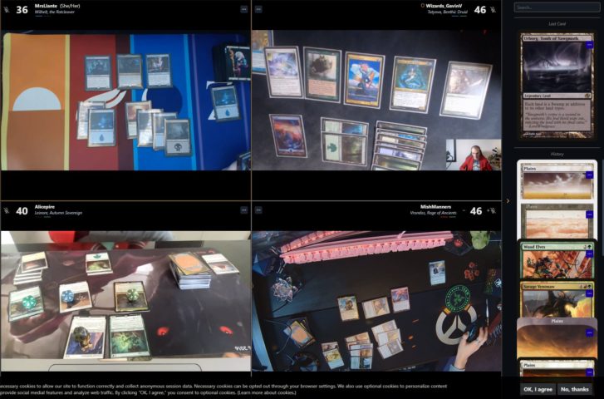Select the Wizards_GavinV player name
Screen dimensions: 604x399
coord(444,6)
